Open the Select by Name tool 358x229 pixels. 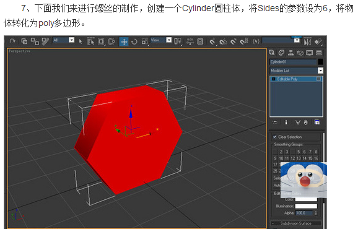click(90, 41)
